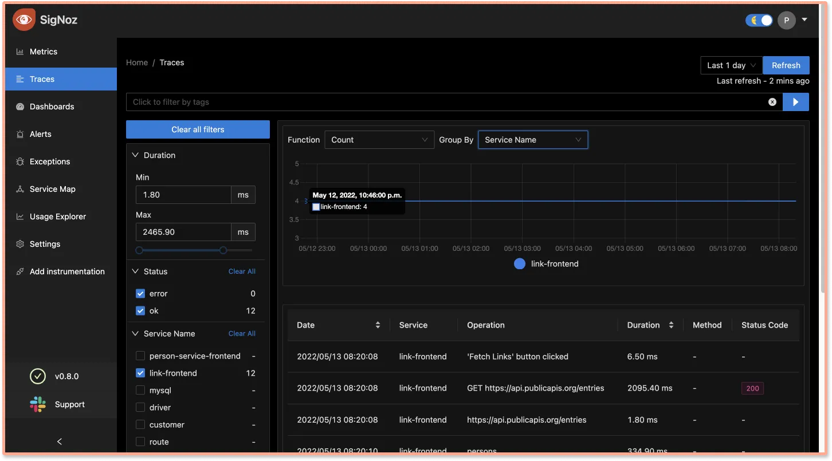Screen dimensions: 832x461
Task: Toggle the dark mode switch
Action: (759, 20)
